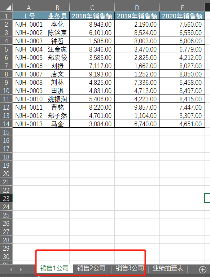210x277 pixels.
Task: Select the 2020 value 4,651.00
Action: pos(182,124)
